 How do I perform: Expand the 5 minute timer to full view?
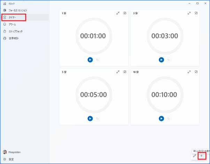pos(118,72)
